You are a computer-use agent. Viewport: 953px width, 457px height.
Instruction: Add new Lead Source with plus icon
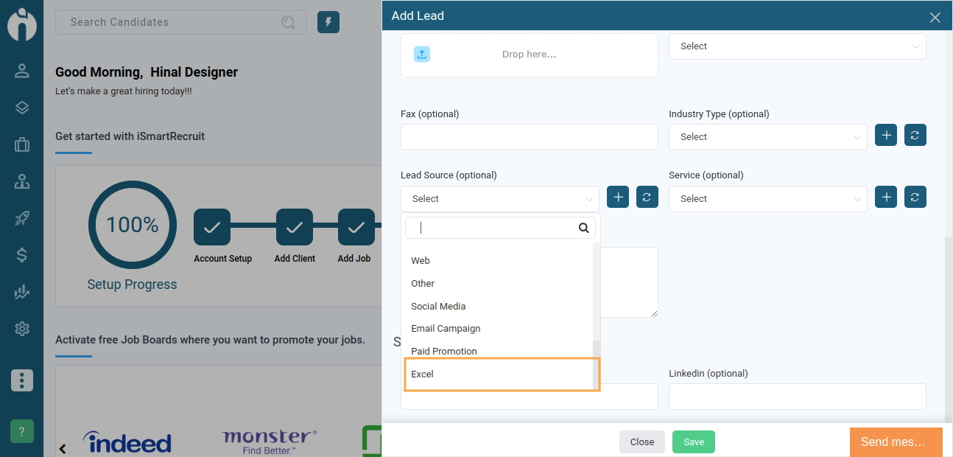tap(618, 198)
